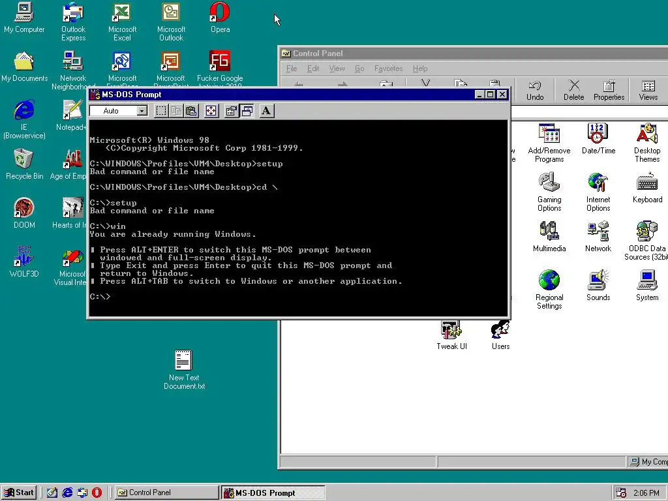Select the Microsoft Excel desktop shortcut
The height and width of the screenshot is (501, 668).
[122, 22]
